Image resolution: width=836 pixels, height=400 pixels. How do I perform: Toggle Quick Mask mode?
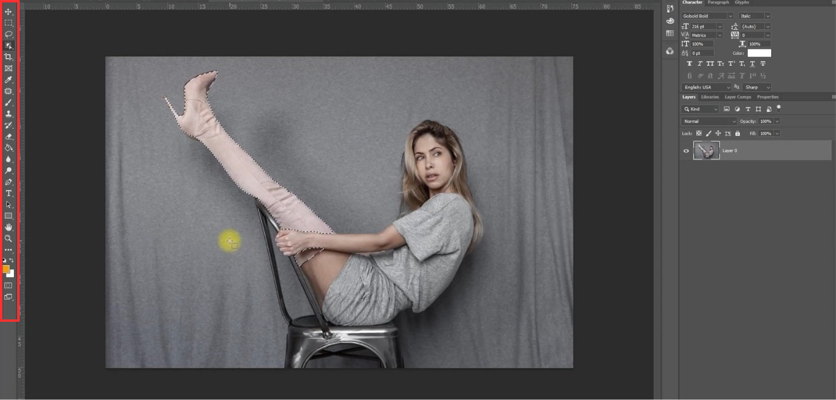coord(8,285)
